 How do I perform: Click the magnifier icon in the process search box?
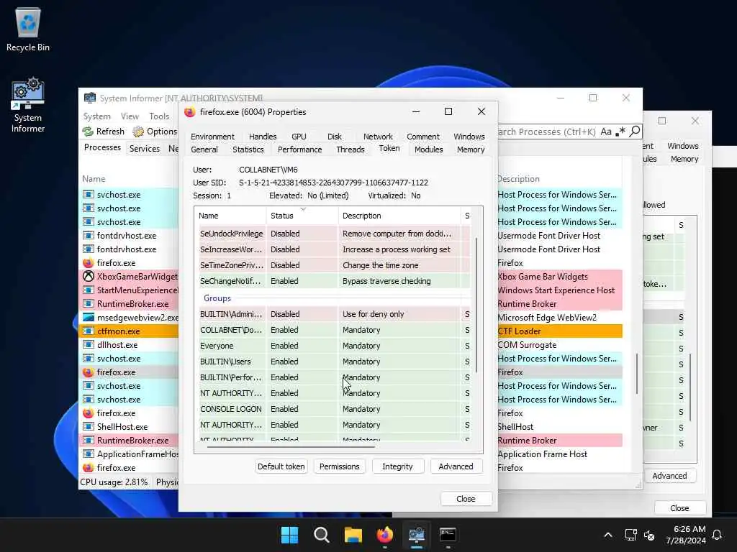pos(635,132)
